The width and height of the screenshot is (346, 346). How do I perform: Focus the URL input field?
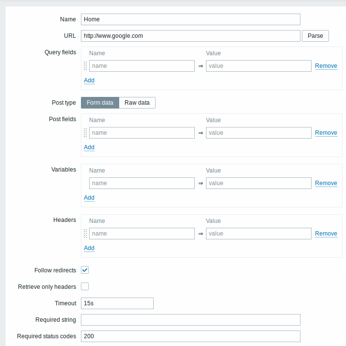click(x=190, y=36)
